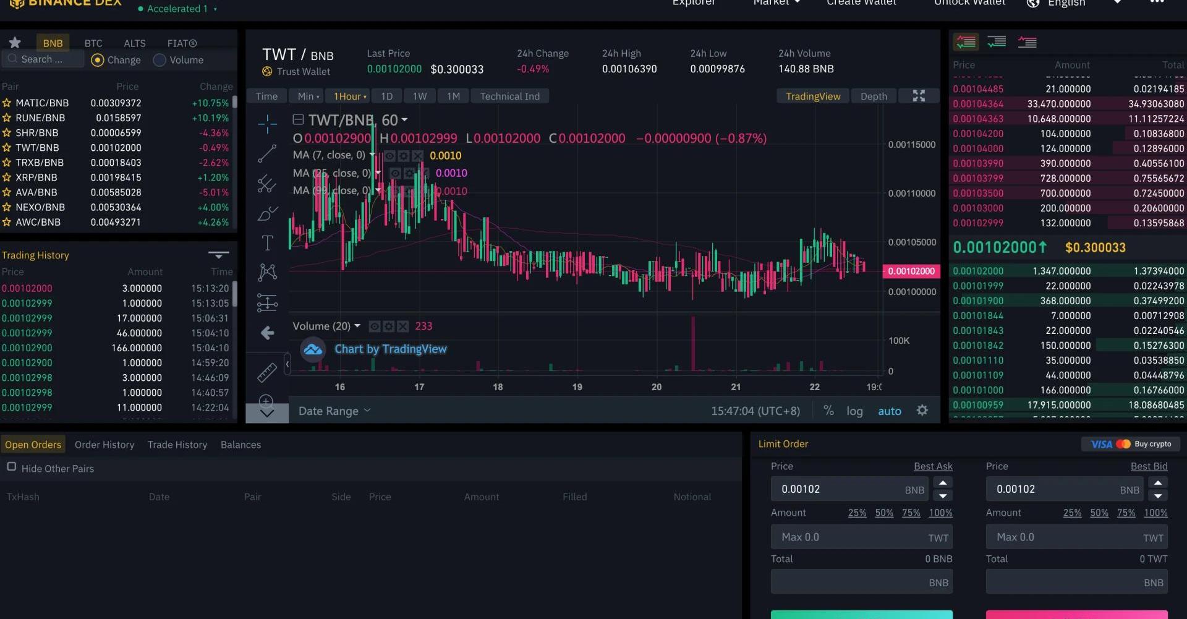The height and width of the screenshot is (619, 1187).
Task: Switch to the FIAT market tab
Action: 182,43
